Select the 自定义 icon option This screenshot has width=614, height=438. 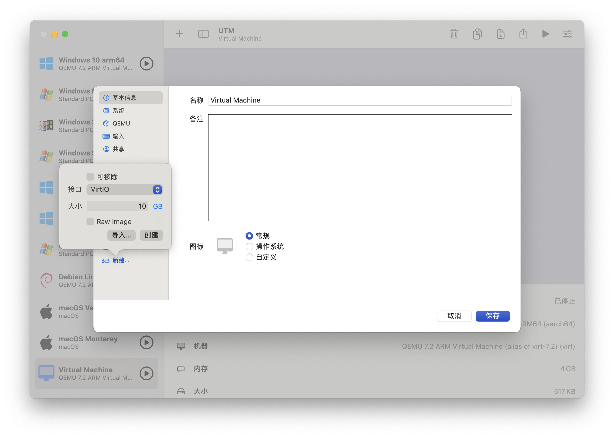249,257
